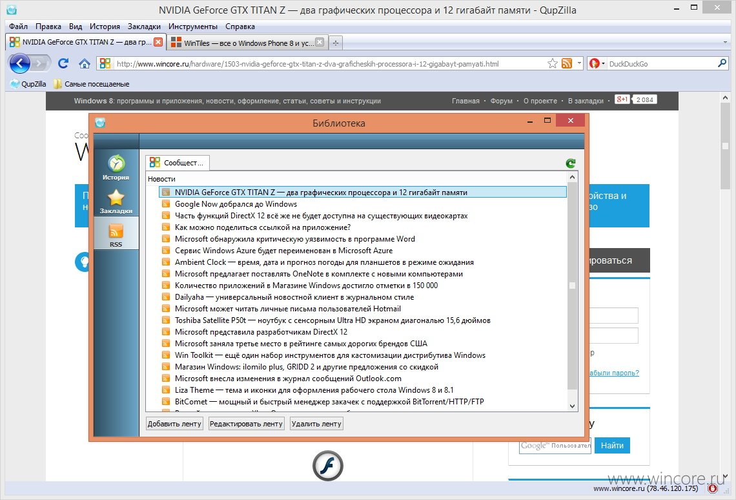Viewport: 736px width, 500px height.
Task: Click the site icon in address bar
Action: pos(105,63)
